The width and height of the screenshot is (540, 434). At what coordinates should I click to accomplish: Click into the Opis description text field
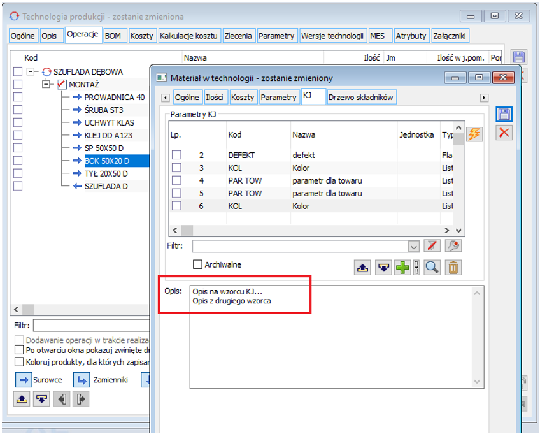click(331, 338)
